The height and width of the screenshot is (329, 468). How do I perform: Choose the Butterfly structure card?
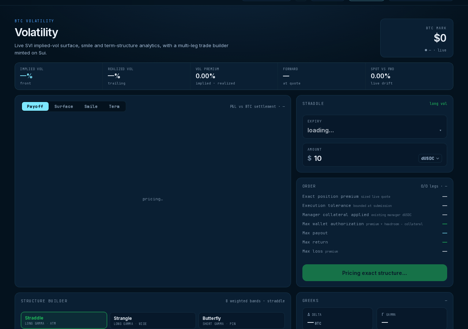tap(242, 320)
